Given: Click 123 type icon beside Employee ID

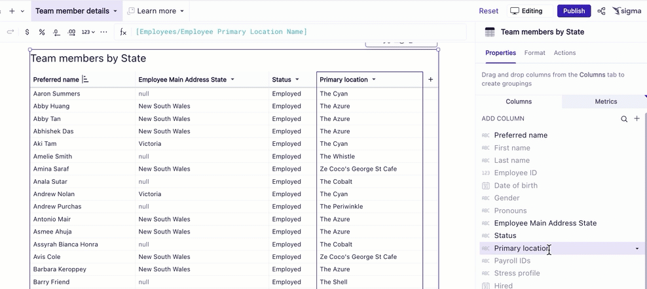Looking at the screenshot, I should [x=486, y=173].
